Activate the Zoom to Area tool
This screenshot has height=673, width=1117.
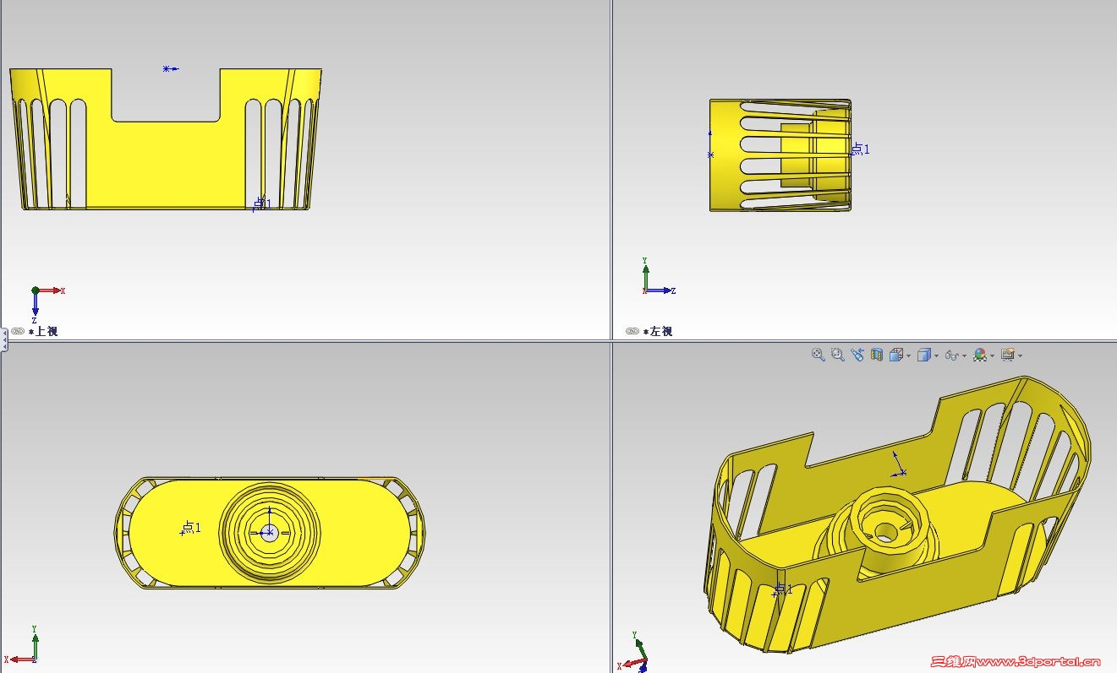point(837,355)
